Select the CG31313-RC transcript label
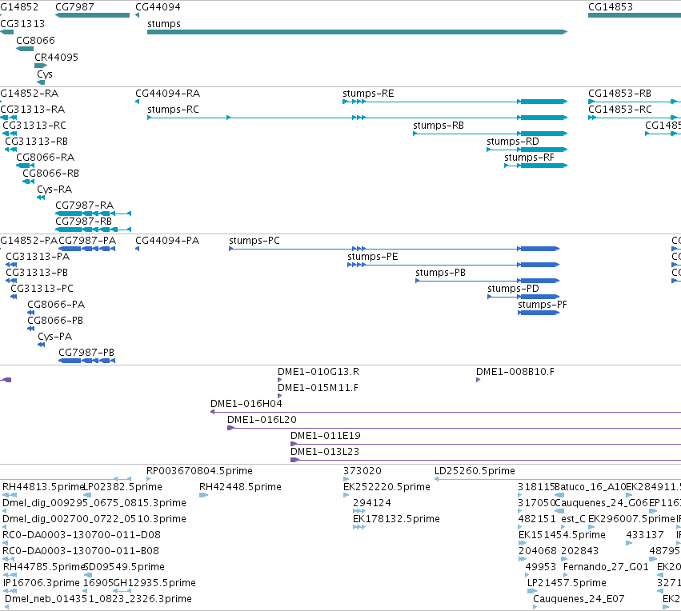Screen dimensions: 681x611 pyautogui.click(x=34, y=126)
